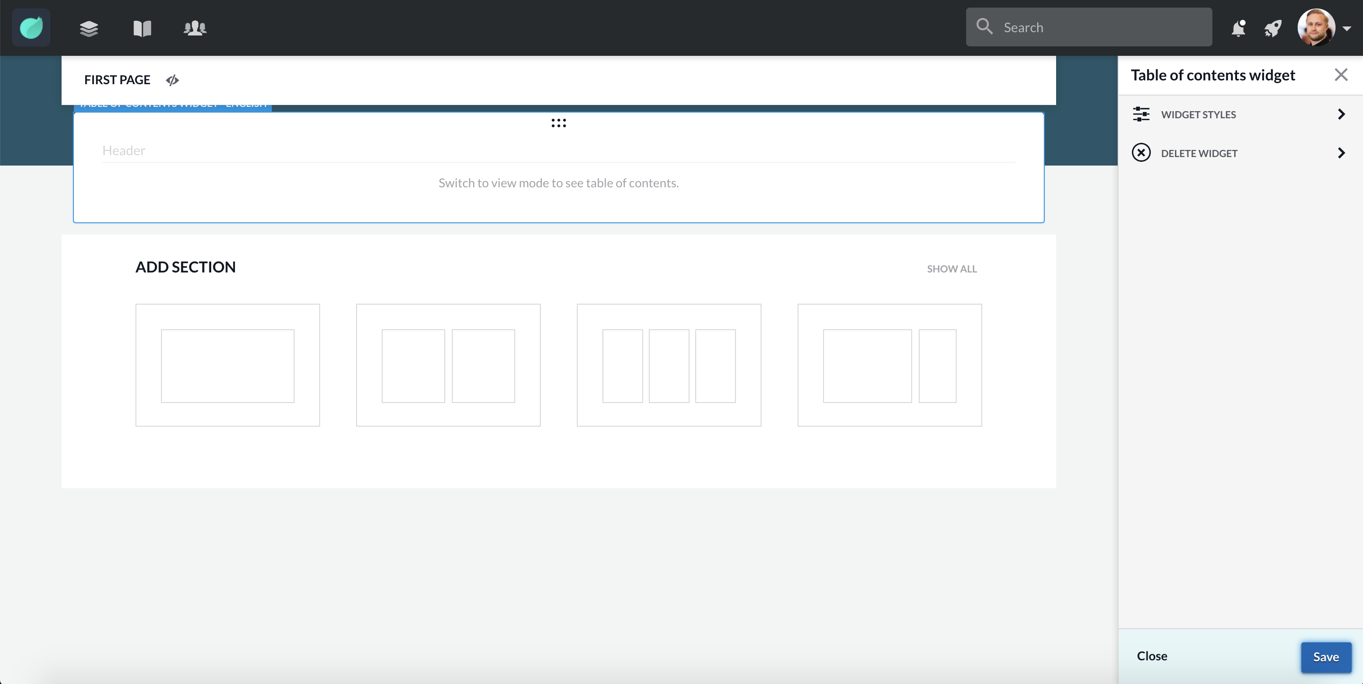Click the Close text button
This screenshot has height=684, width=1363.
click(x=1152, y=656)
